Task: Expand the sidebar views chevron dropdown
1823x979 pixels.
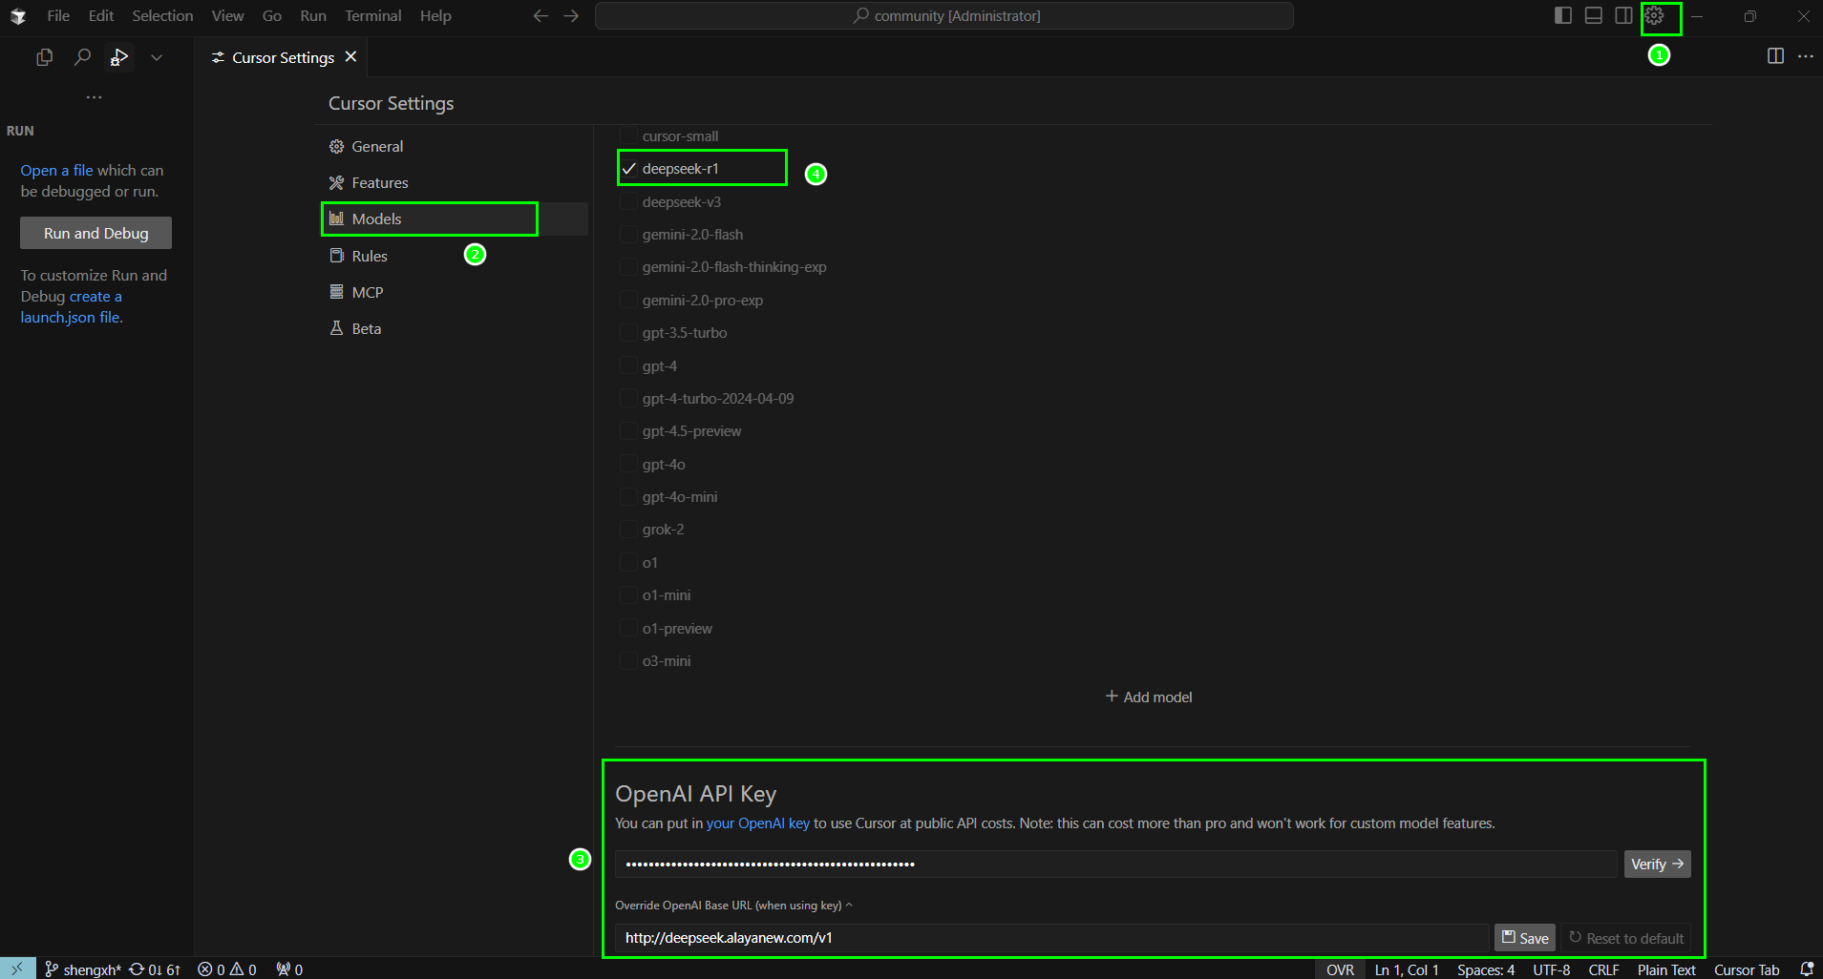Action: click(157, 57)
